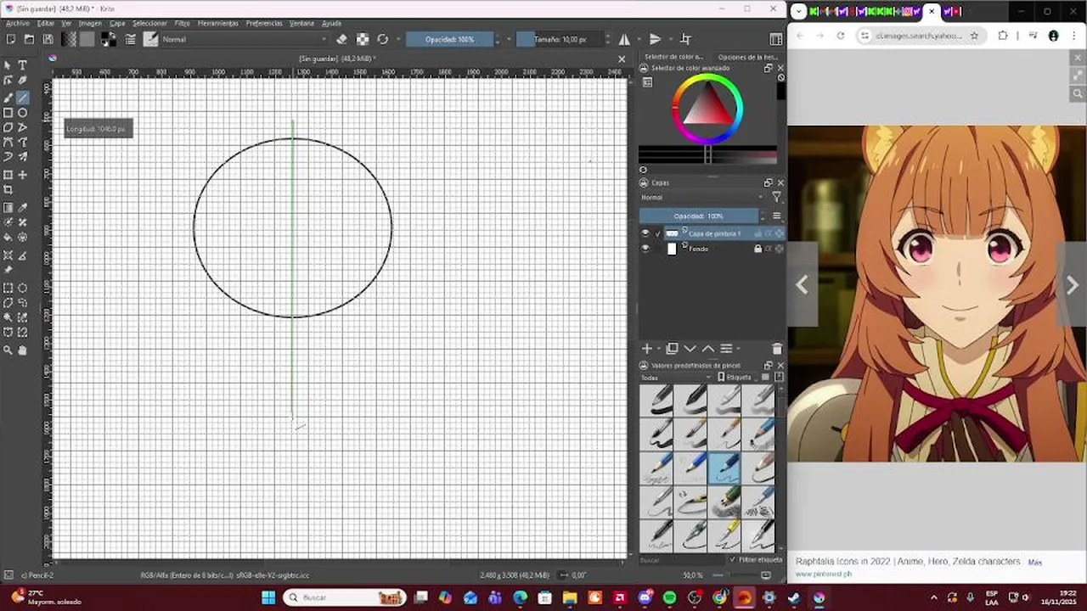Open the Todas brush tag dropdown
The width and height of the screenshot is (1087, 611).
tap(676, 377)
